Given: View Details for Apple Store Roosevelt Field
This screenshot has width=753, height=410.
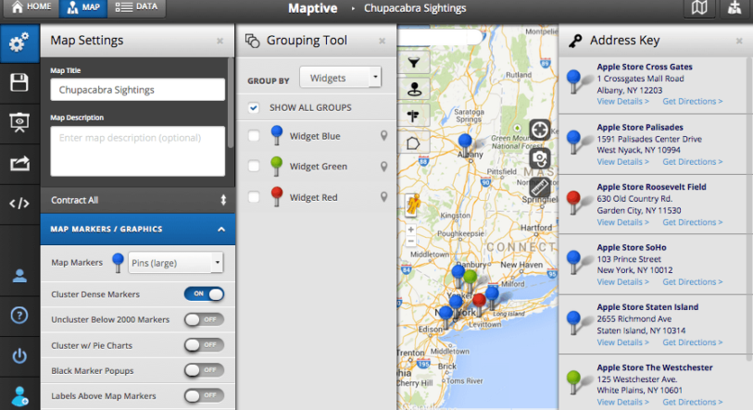Looking at the screenshot, I should point(622,222).
